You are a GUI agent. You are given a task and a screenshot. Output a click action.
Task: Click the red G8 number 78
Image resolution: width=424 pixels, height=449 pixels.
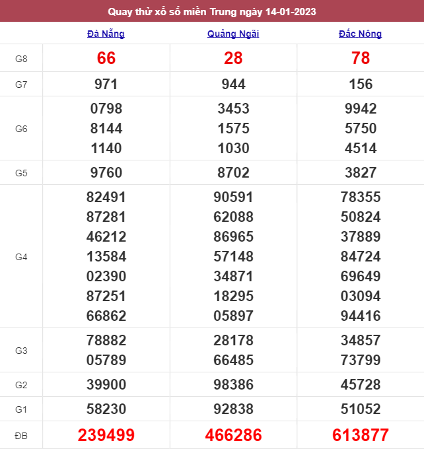click(361, 59)
